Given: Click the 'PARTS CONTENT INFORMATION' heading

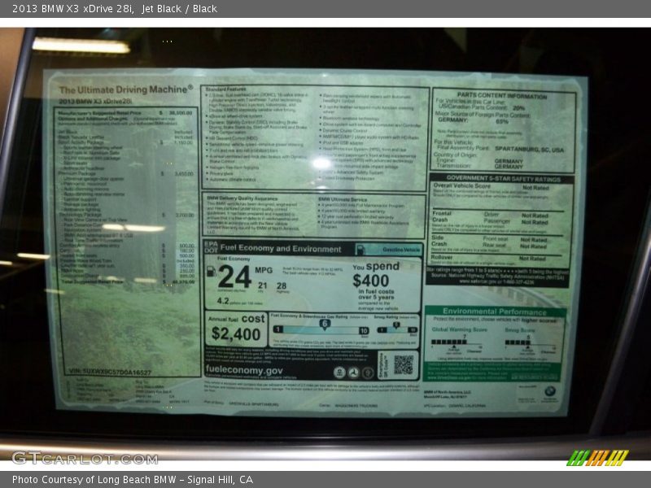Looking at the screenshot, I should [502, 96].
